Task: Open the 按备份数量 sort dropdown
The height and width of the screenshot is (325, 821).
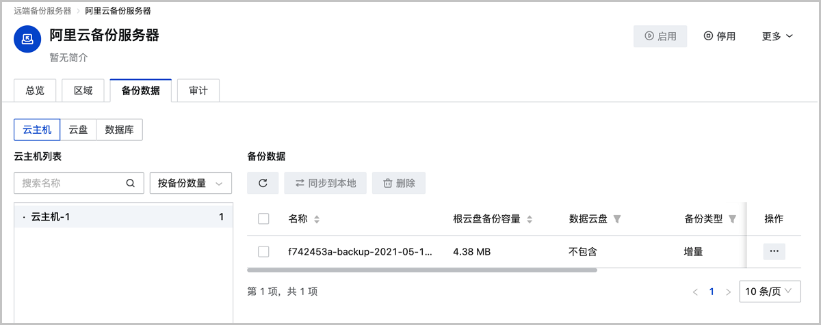Action: (190, 183)
